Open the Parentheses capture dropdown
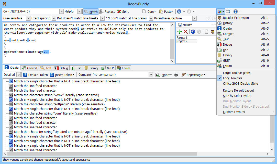 coord(194,18)
